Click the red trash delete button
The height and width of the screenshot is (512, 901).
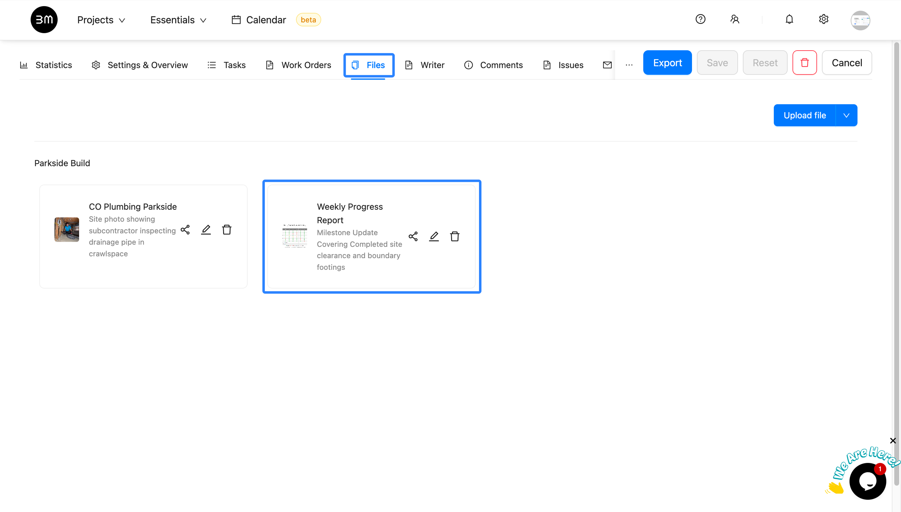click(x=805, y=63)
